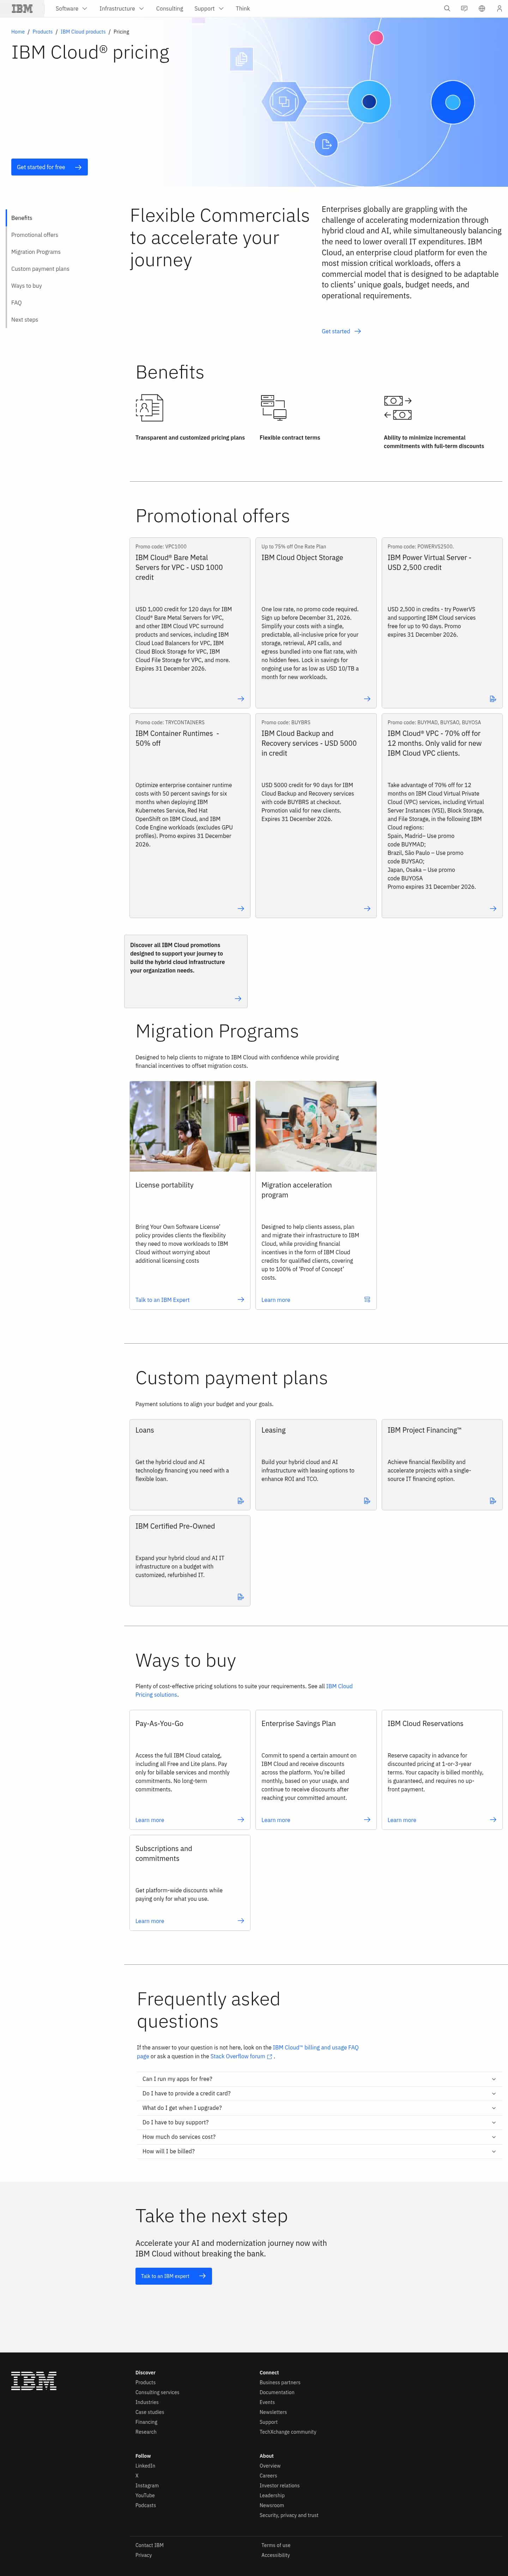This screenshot has height=2576, width=508.
Task: Click the arrow on the Bare Metal Servers card
Action: [241, 699]
